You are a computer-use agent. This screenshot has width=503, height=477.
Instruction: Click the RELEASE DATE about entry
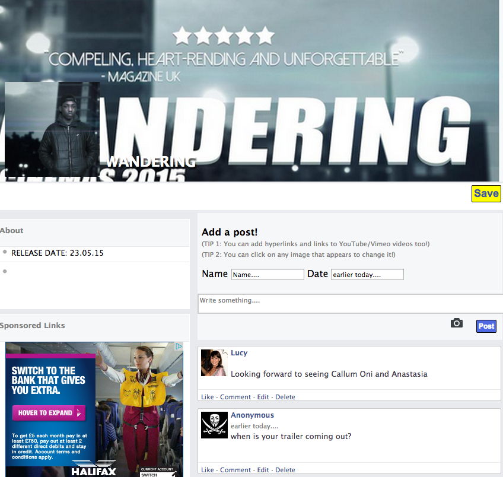click(x=58, y=253)
